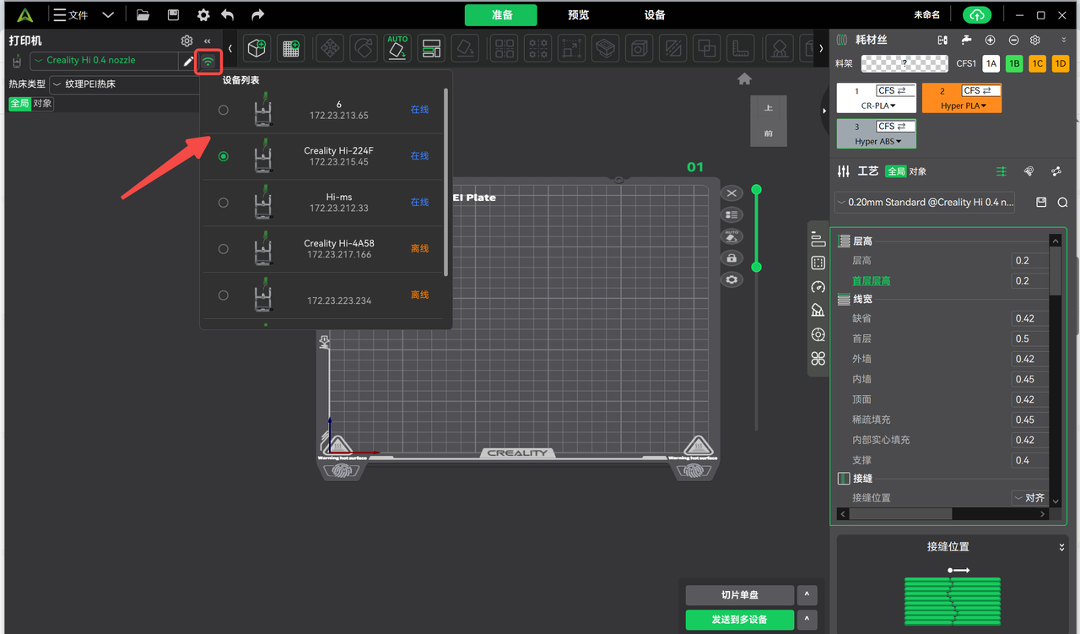Image resolution: width=1080 pixels, height=634 pixels.
Task: Click home view icon above the view cube
Action: (x=744, y=79)
